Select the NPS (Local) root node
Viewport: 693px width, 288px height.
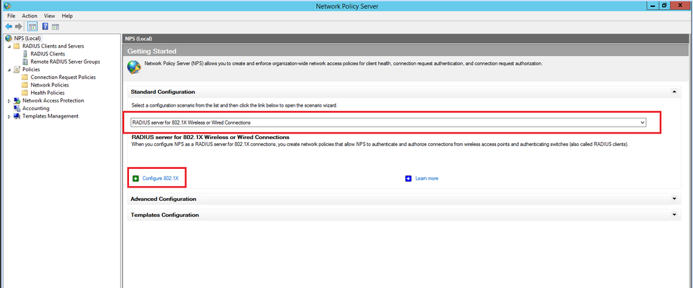click(27, 38)
